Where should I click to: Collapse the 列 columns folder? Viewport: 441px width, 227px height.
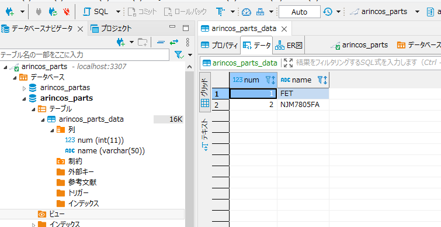click(52, 130)
